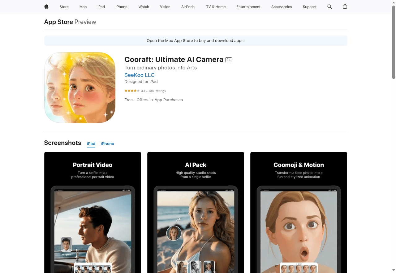396x273 pixels.
Task: Click the shopping bag icon
Action: click(x=345, y=6)
